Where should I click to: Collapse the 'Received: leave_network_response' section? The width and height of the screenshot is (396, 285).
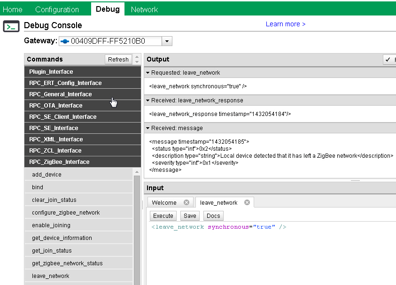(148, 100)
